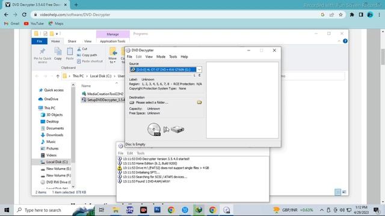Image resolution: width=385 pixels, height=216 pixels.
Task: Click the Up arrow in Explorer navigation
Action: [58, 76]
